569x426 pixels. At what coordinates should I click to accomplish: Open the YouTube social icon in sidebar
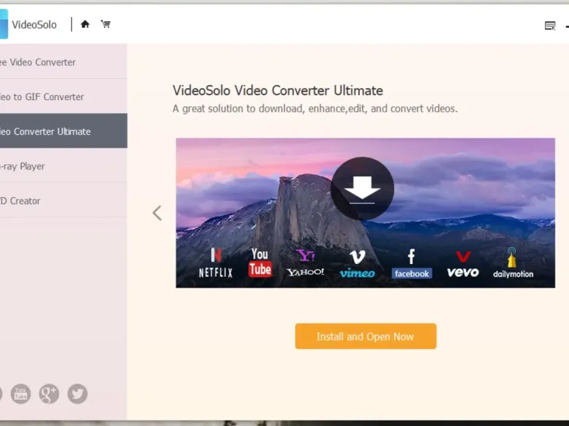point(21,393)
